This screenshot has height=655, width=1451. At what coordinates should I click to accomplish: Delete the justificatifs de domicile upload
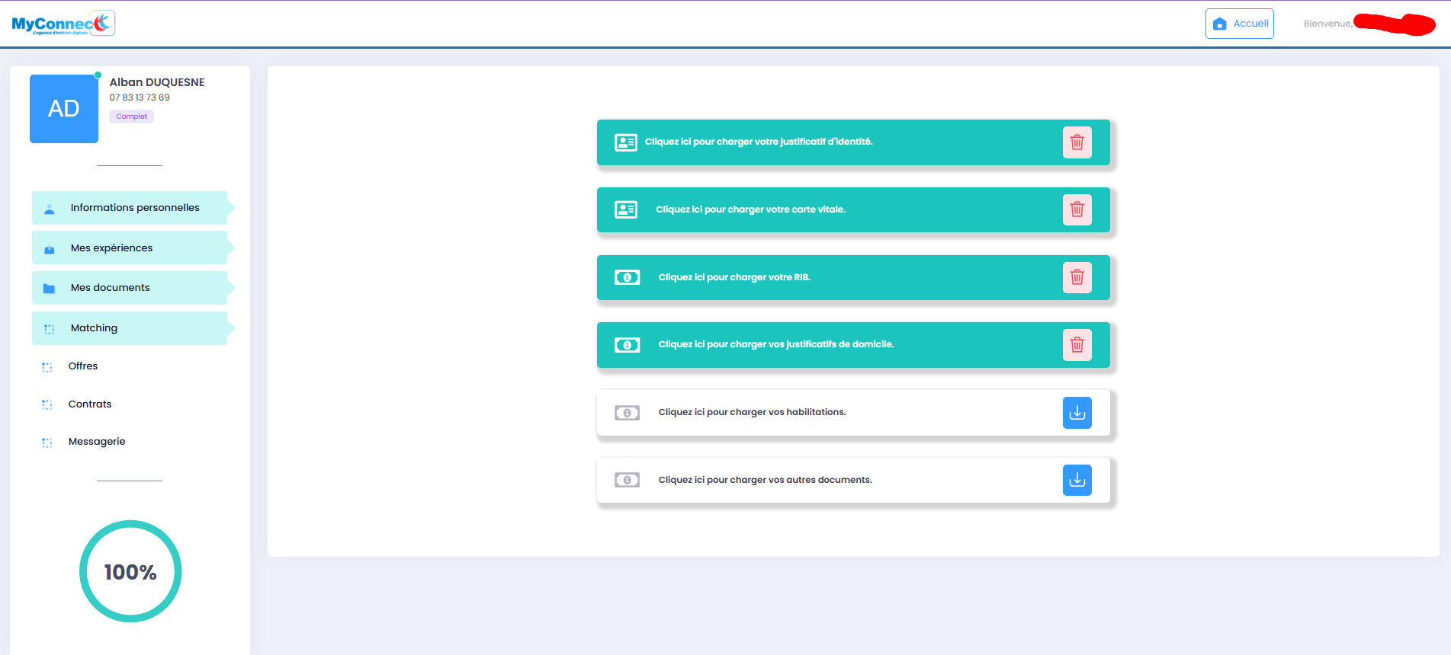pos(1077,345)
